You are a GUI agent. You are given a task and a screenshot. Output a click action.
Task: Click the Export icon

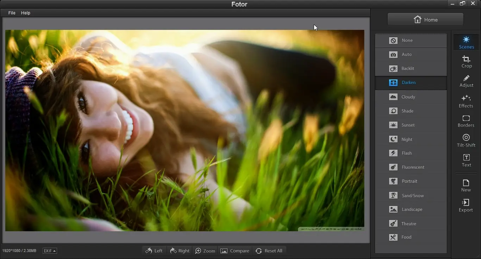click(466, 206)
